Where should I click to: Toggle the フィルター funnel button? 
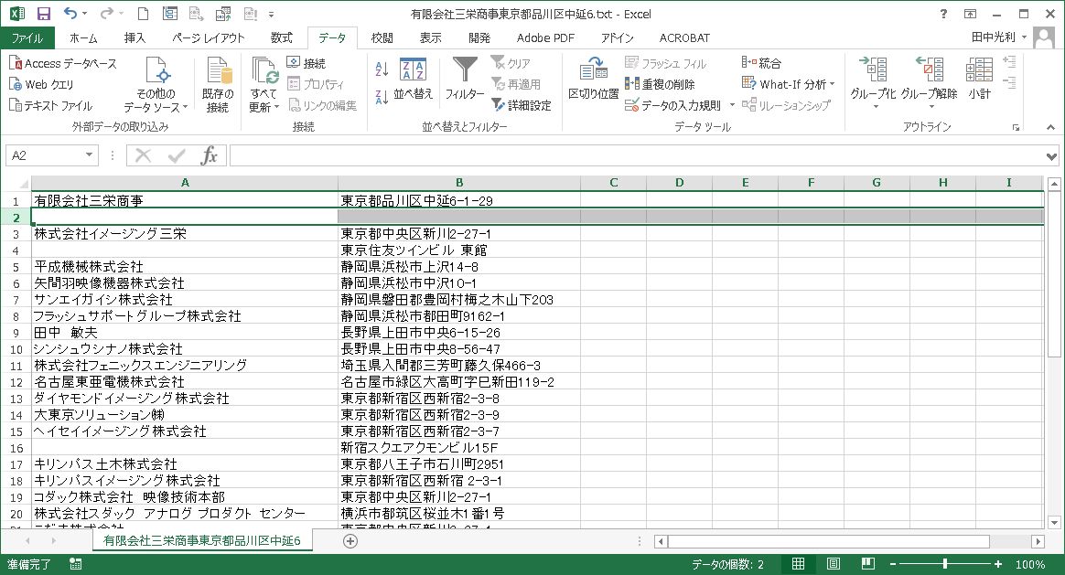(x=465, y=79)
